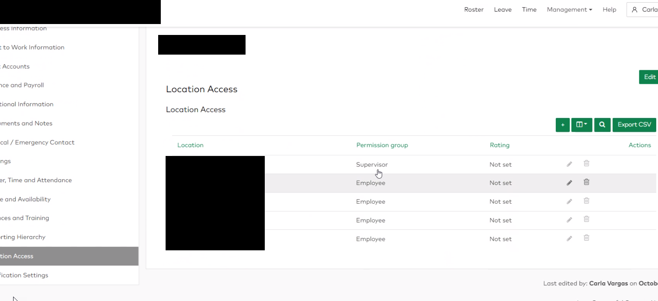Click the Export CSV button
This screenshot has height=301, width=658.
(634, 125)
